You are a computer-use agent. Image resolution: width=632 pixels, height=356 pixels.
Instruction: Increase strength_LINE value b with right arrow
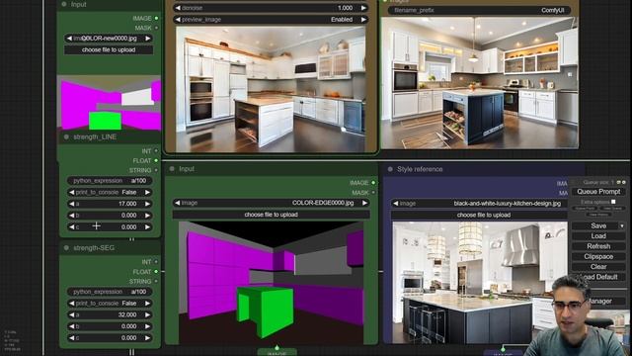pos(147,216)
